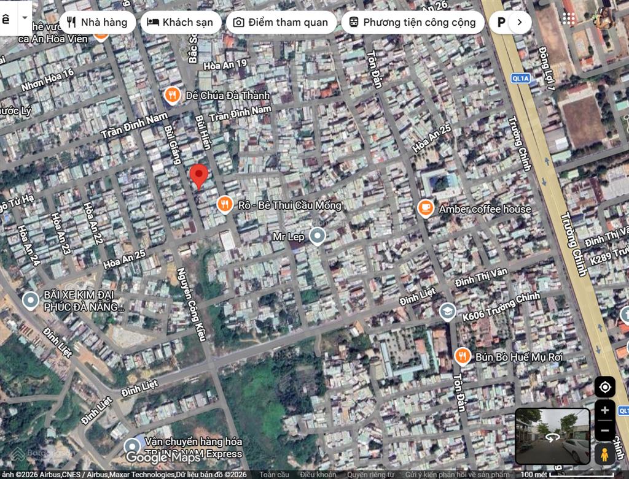Open K606 Trường Chinh school marker
Viewport: 629px width, 479px height.
[447, 312]
